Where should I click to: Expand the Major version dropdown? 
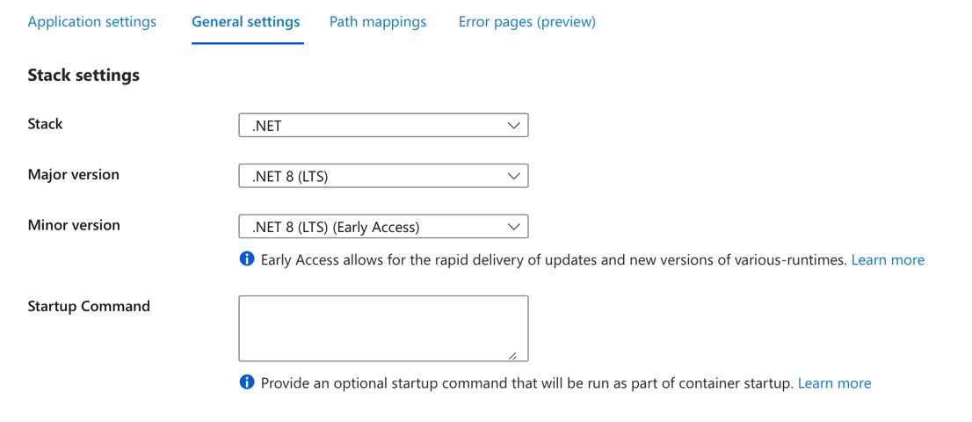(383, 176)
